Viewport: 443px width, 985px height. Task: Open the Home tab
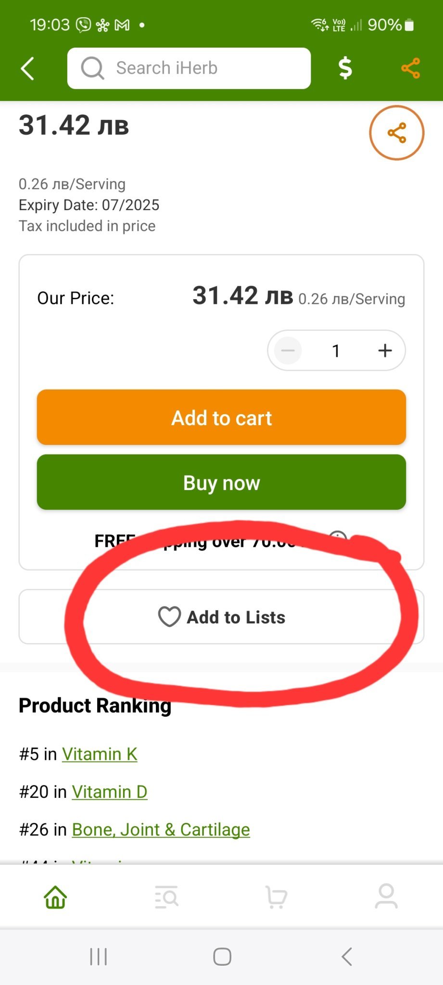[x=55, y=897]
